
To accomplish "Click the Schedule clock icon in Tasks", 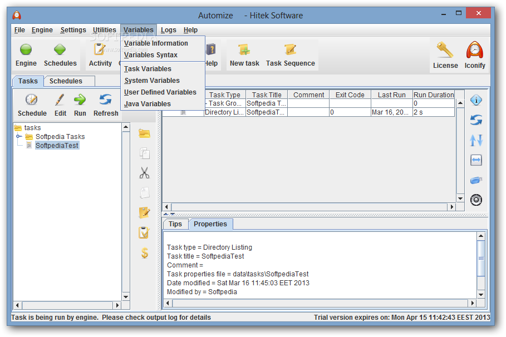I will click(x=32, y=100).
